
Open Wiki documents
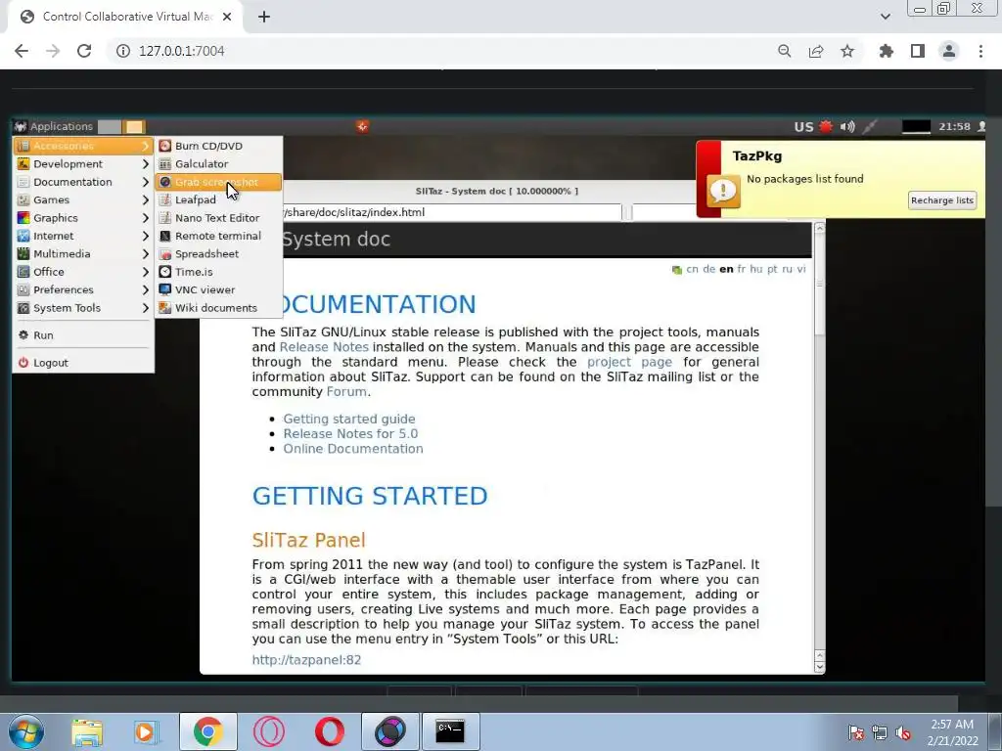pos(218,308)
